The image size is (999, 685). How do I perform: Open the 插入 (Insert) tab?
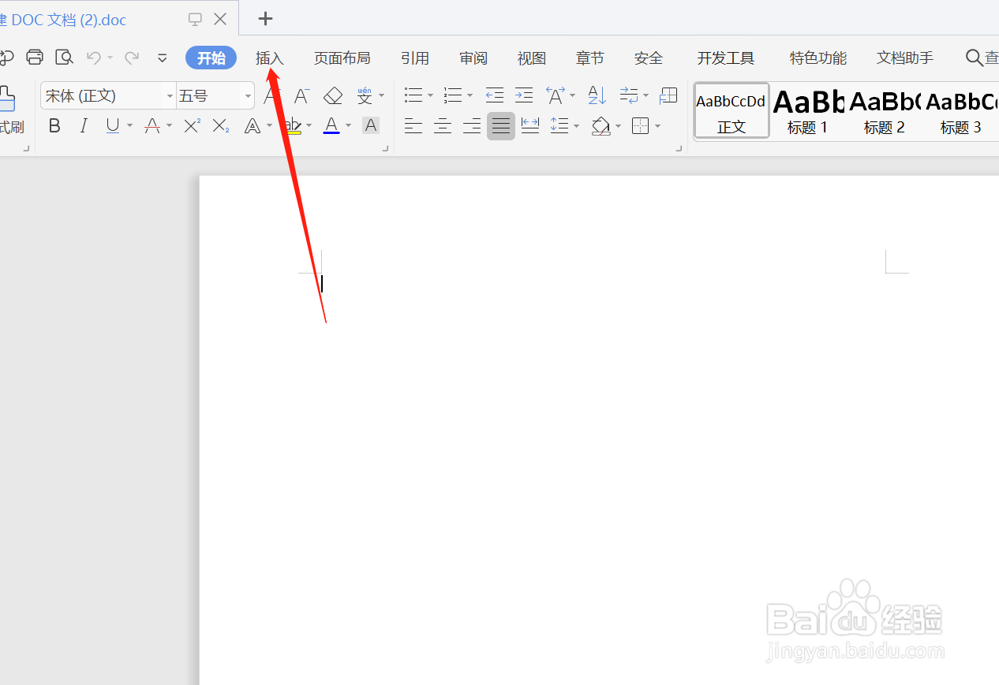270,58
